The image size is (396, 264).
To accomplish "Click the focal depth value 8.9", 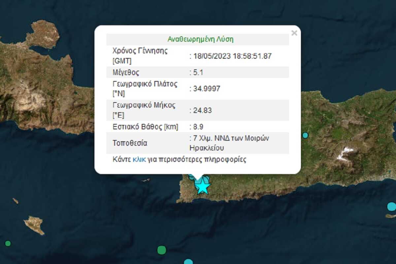I will 197,127.
